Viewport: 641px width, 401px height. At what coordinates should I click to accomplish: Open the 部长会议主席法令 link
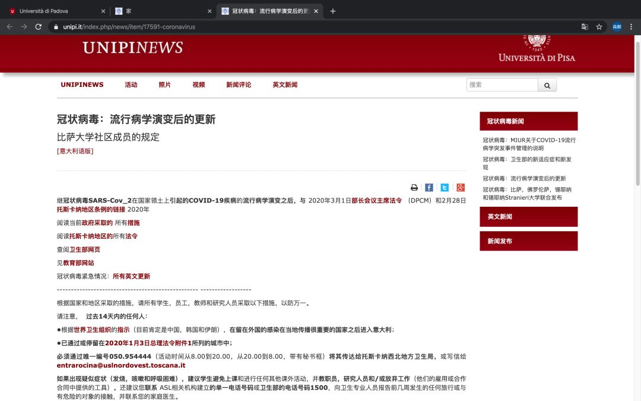pos(376,201)
